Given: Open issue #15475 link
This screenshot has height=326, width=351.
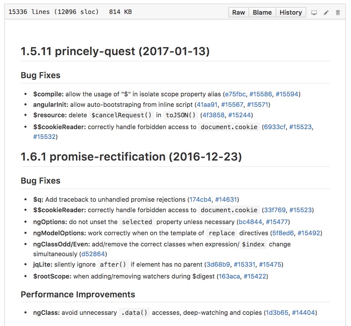Looking at the screenshot, I should click(x=270, y=265).
